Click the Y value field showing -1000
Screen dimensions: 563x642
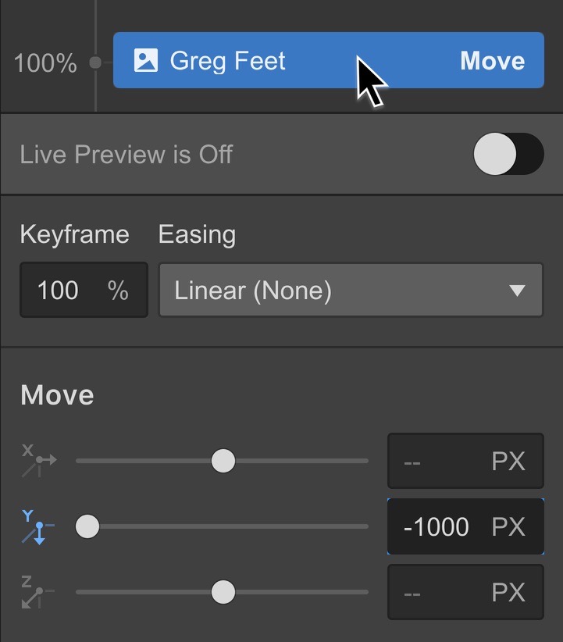click(465, 526)
